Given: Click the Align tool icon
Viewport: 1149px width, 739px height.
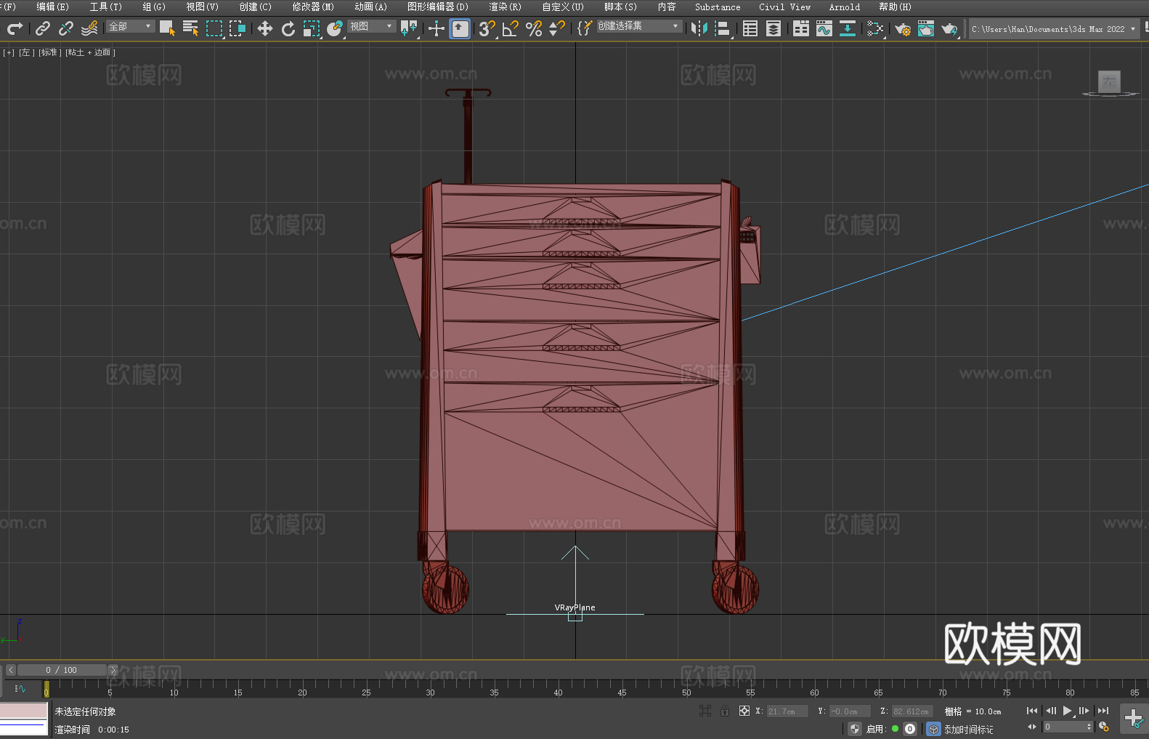Looking at the screenshot, I should click(x=723, y=28).
